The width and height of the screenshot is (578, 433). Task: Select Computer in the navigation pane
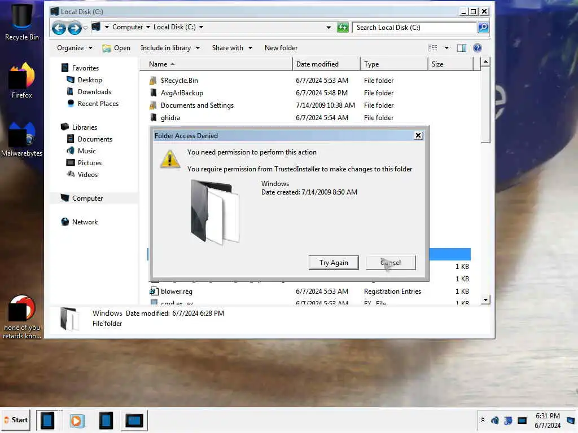(87, 198)
